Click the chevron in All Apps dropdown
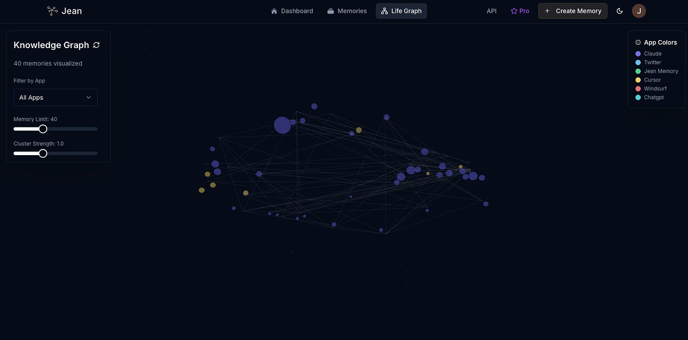The width and height of the screenshot is (688, 340). point(88,98)
